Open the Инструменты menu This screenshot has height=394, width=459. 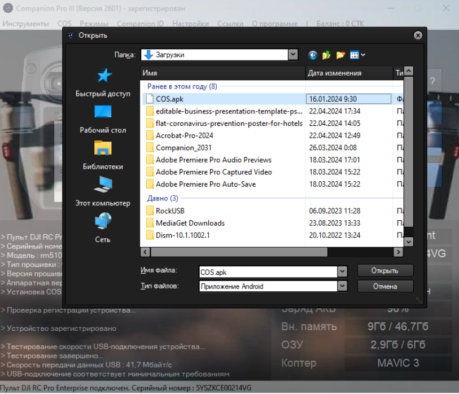(x=26, y=23)
